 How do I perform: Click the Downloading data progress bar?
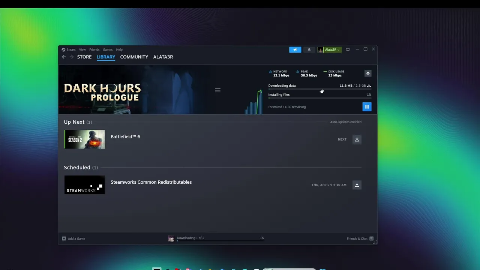tap(320, 89)
